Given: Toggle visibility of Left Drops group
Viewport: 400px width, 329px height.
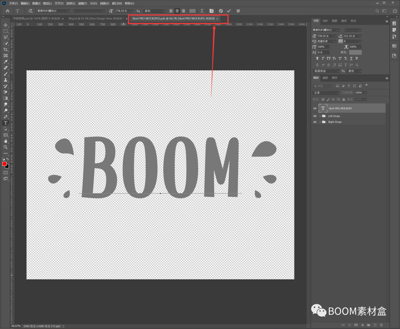Looking at the screenshot, I should [x=315, y=116].
